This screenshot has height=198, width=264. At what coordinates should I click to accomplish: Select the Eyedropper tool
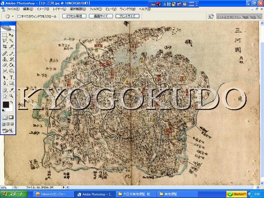pos(11,90)
